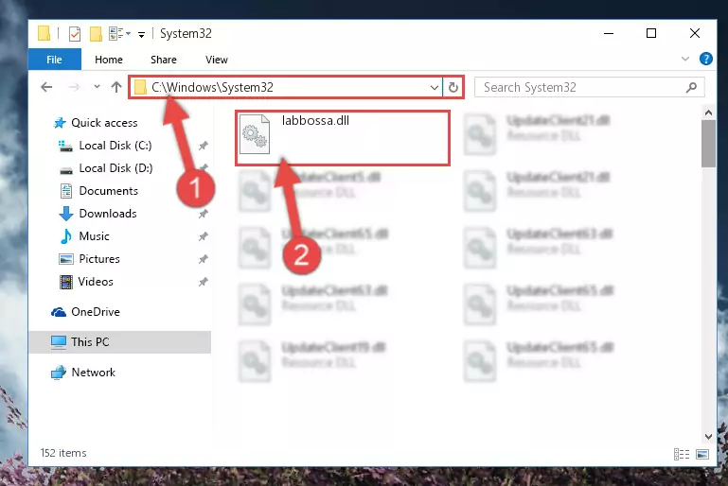Click the Properties quick access toolbar icon
The image size is (728, 486).
click(x=74, y=34)
